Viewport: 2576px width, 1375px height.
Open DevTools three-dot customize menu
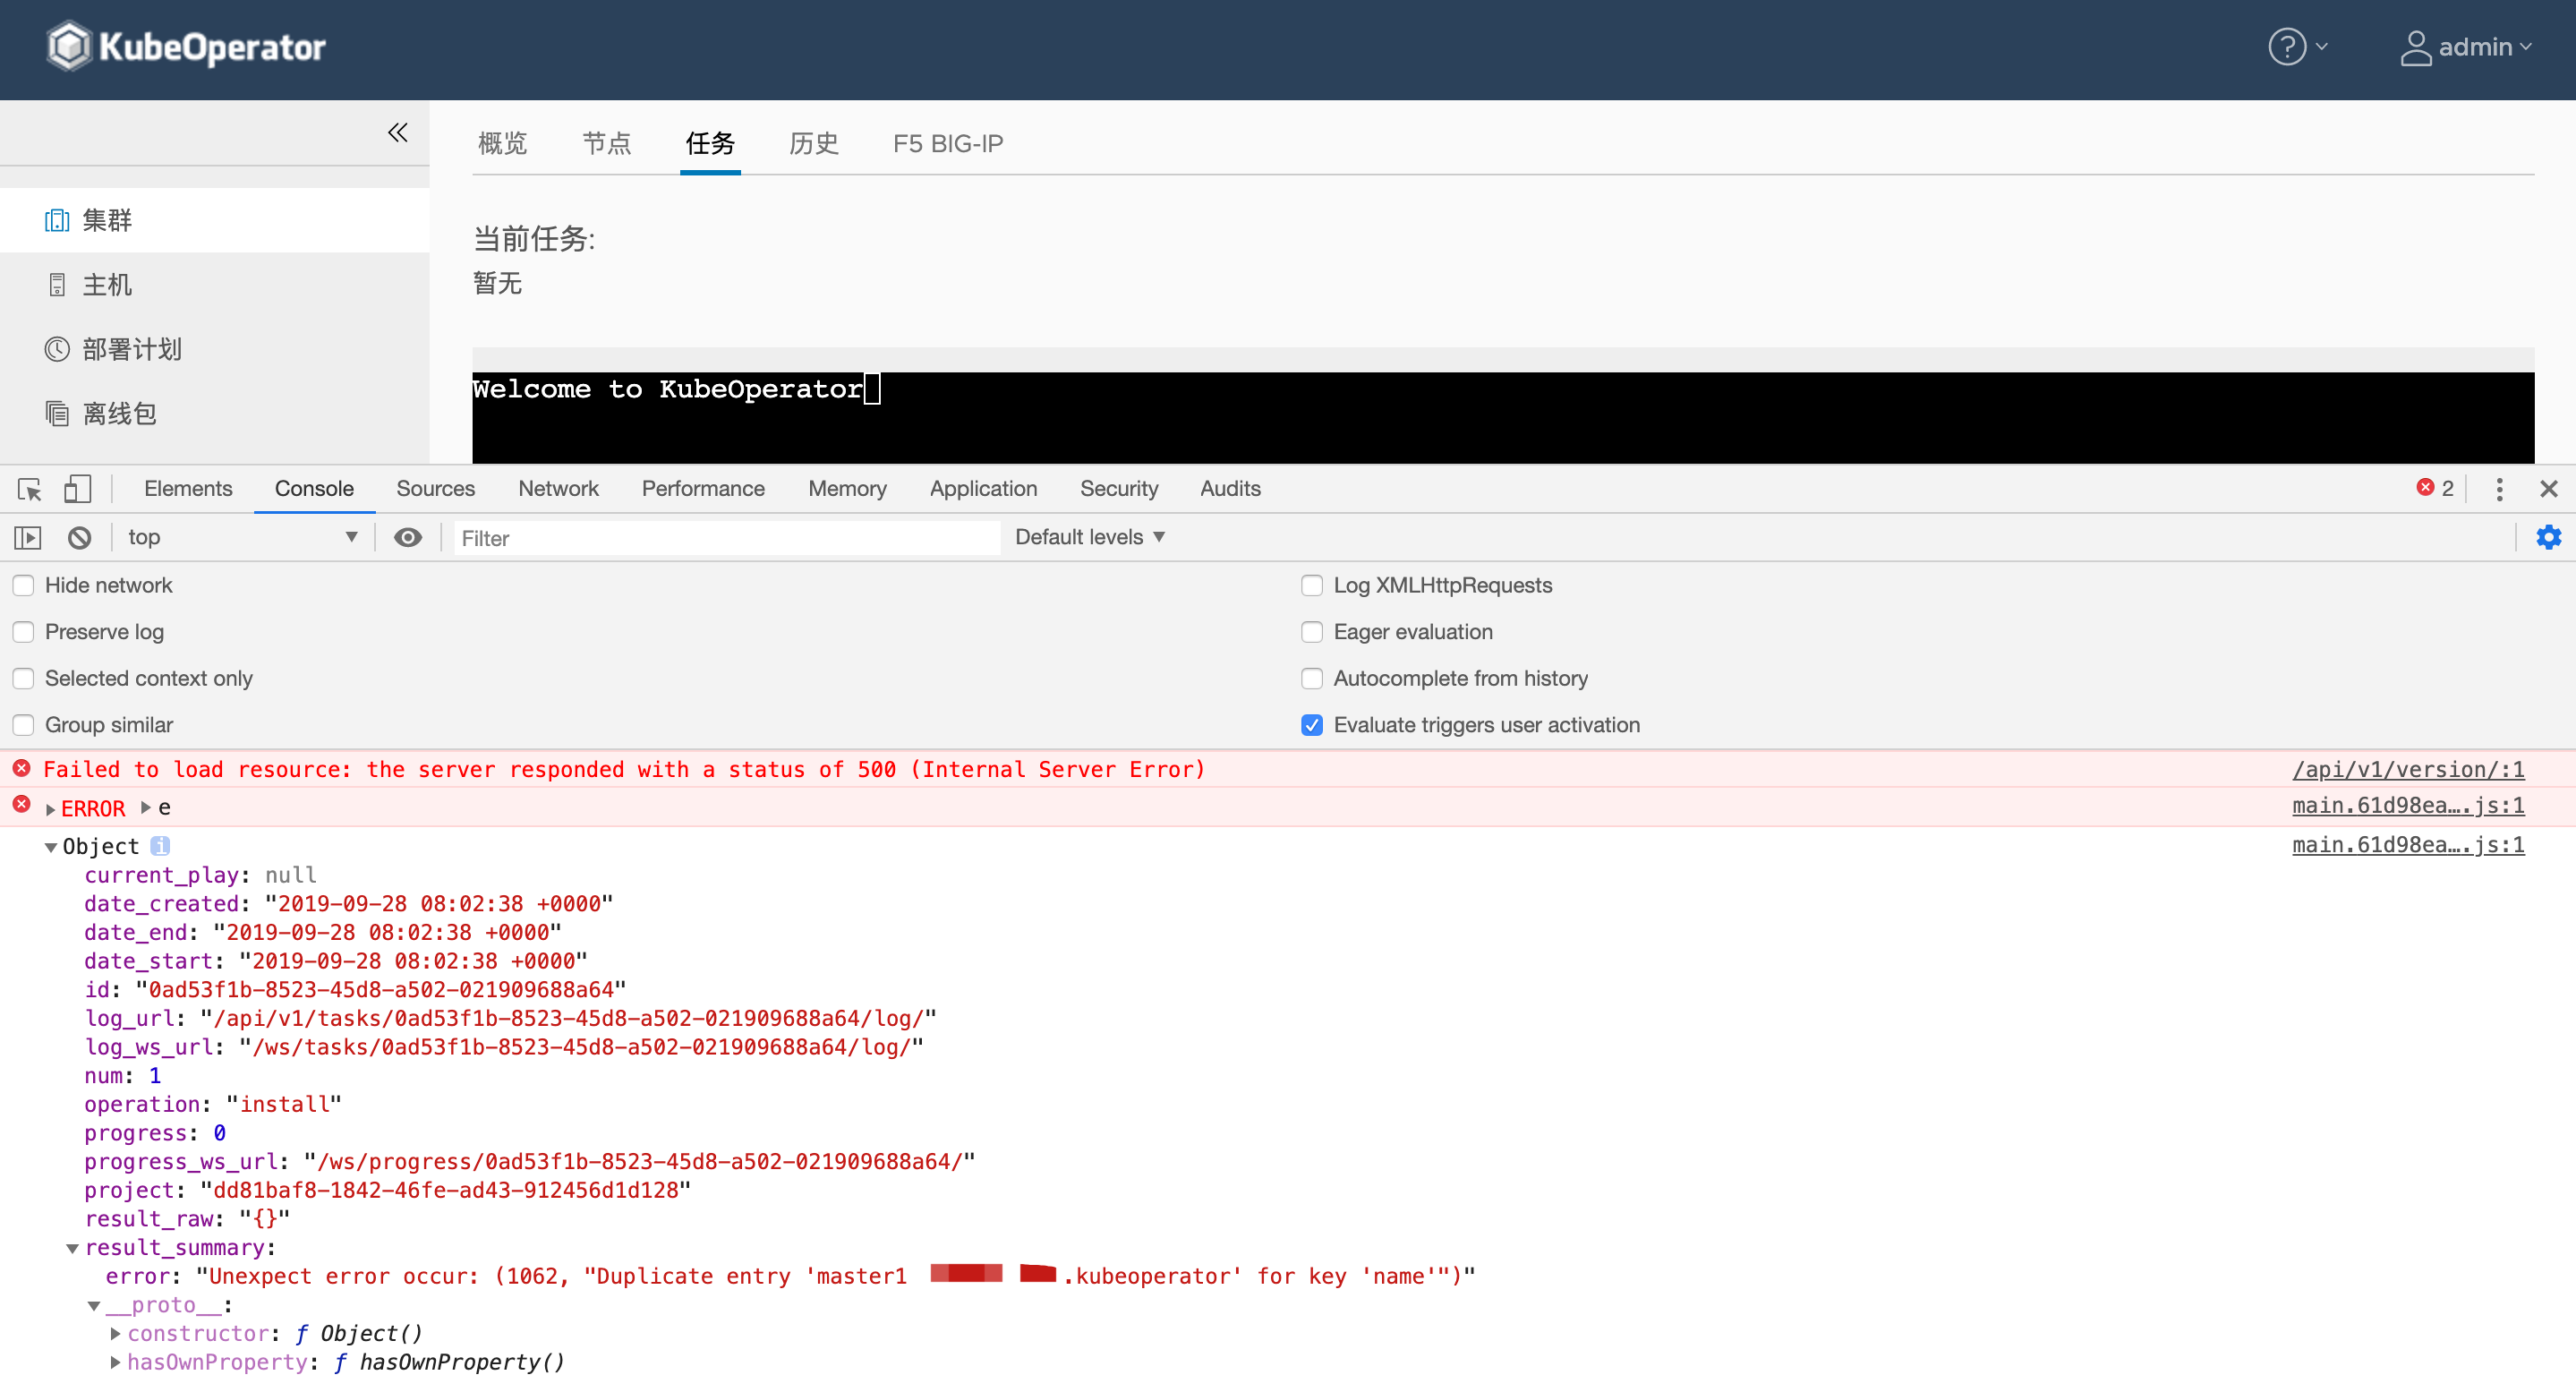[x=2499, y=489]
